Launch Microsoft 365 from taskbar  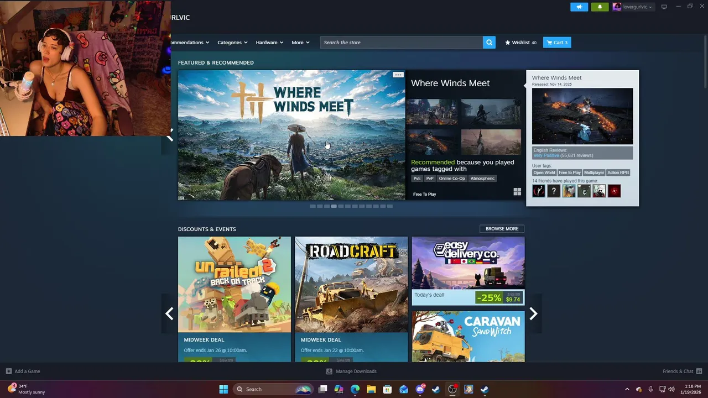(x=339, y=389)
